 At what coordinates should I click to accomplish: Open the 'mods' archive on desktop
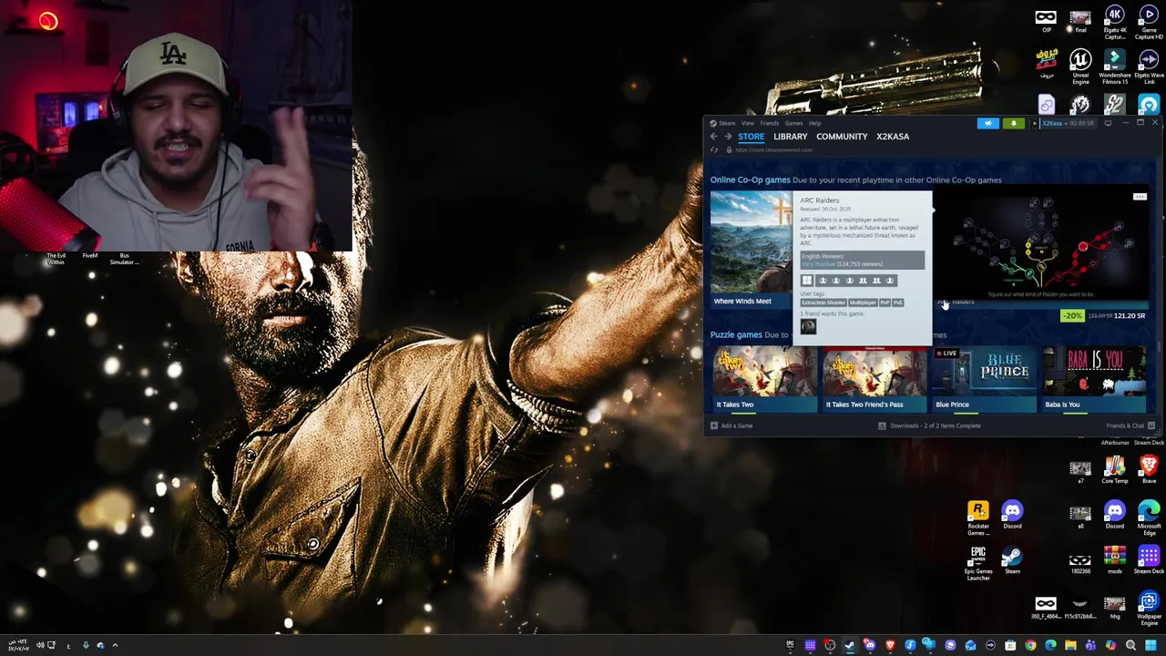[x=1114, y=560]
